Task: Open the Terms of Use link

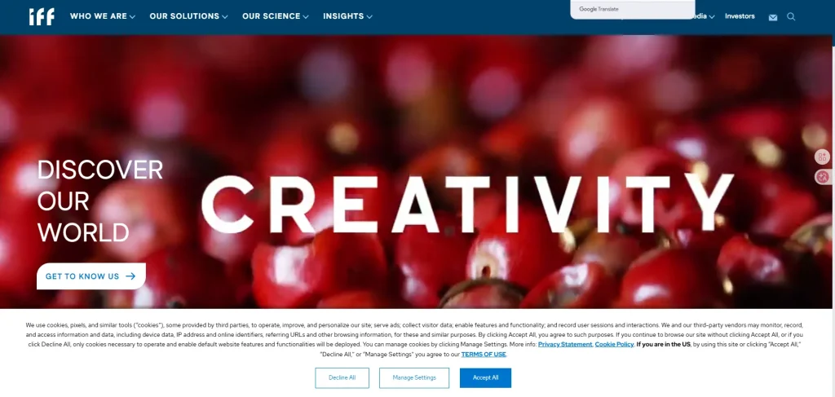Action: pos(484,355)
